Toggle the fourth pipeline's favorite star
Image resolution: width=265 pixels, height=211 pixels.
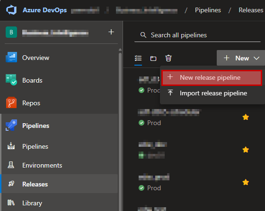coord(246,182)
